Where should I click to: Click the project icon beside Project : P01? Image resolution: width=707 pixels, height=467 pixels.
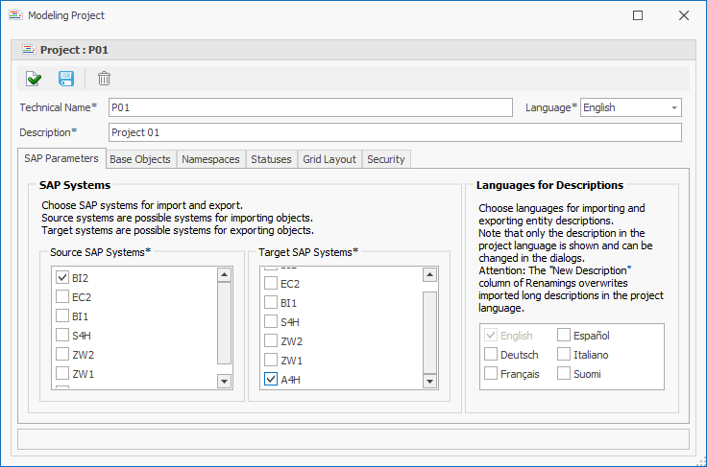pyautogui.click(x=28, y=49)
